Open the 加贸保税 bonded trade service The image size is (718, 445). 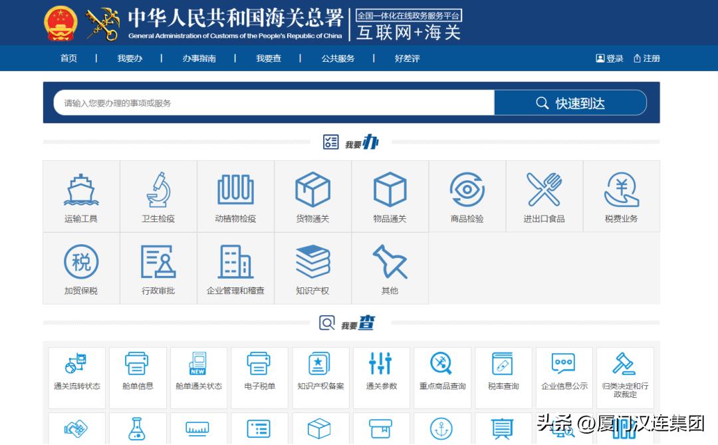point(80,267)
